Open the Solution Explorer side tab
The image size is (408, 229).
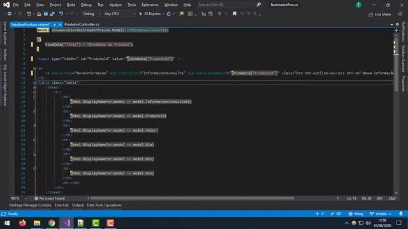click(x=404, y=59)
